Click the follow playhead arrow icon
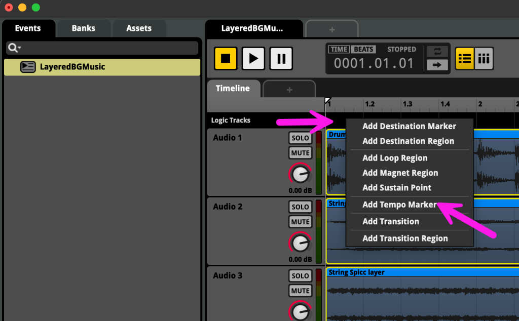519x321 pixels. coord(437,65)
